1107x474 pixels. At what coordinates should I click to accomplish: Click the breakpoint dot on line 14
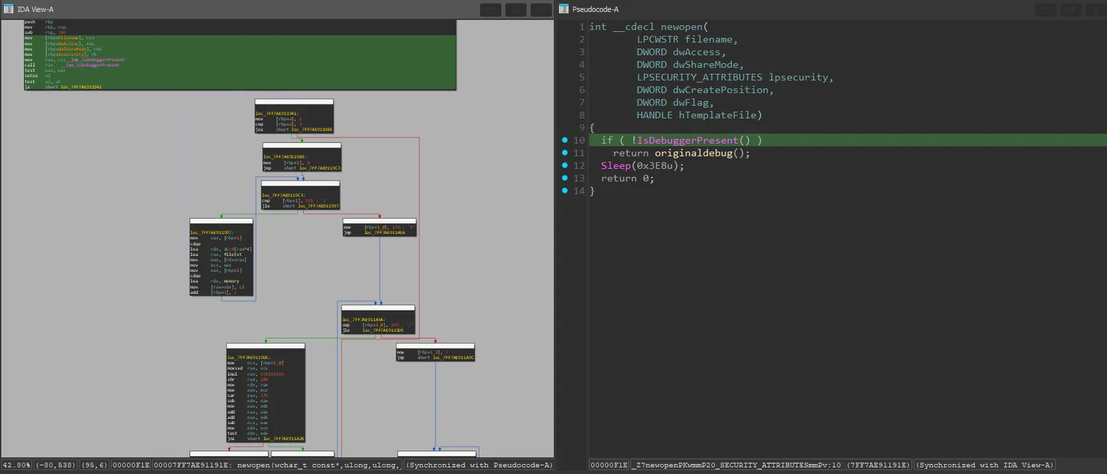[564, 191]
